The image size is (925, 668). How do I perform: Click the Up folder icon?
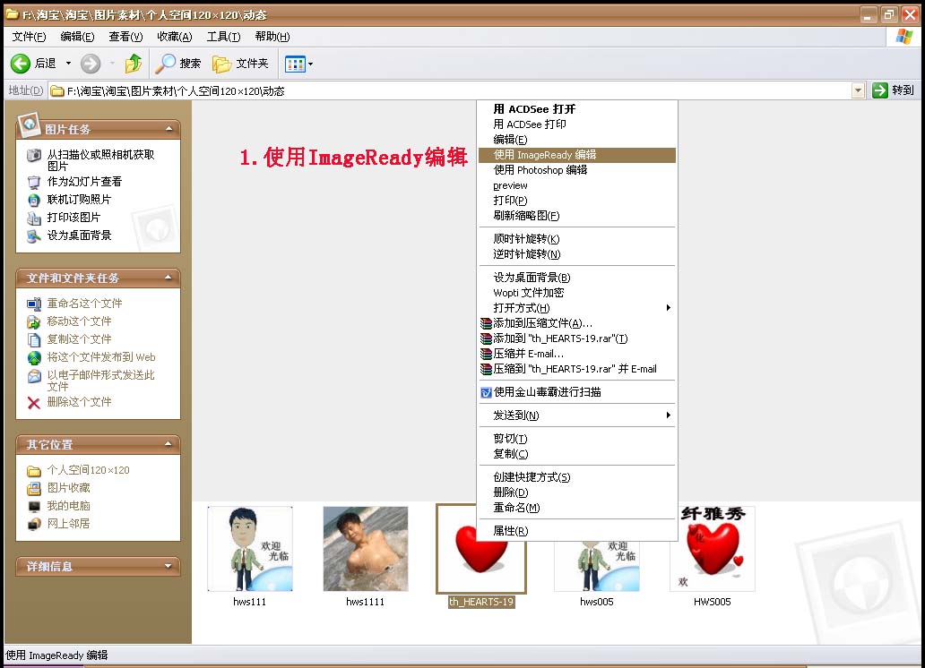[134, 64]
